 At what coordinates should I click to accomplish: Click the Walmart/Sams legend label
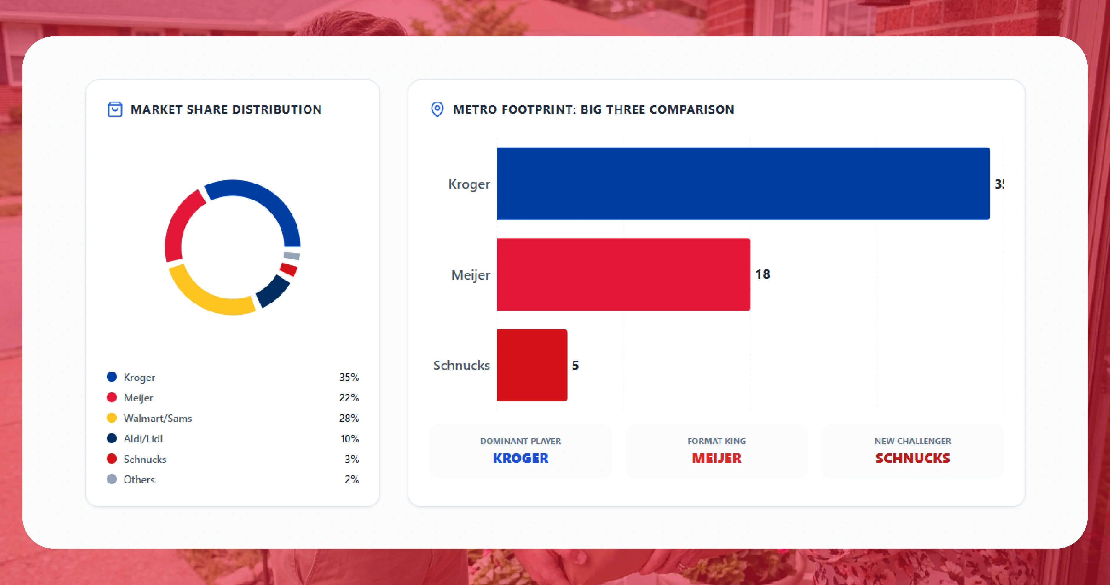(x=158, y=418)
